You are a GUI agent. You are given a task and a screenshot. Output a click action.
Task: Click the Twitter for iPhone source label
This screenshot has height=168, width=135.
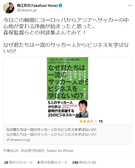(x=60, y=151)
